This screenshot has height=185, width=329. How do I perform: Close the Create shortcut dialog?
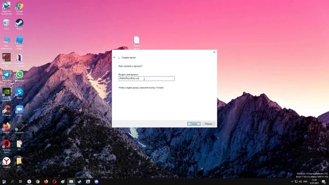214,52
